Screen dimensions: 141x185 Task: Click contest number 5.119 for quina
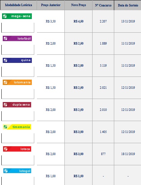[x=103, y=66]
